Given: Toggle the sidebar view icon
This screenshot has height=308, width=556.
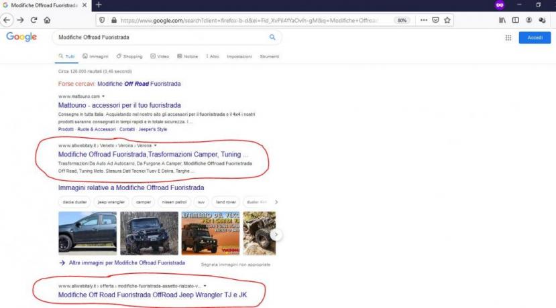Looking at the screenshot, I should click(516, 20).
